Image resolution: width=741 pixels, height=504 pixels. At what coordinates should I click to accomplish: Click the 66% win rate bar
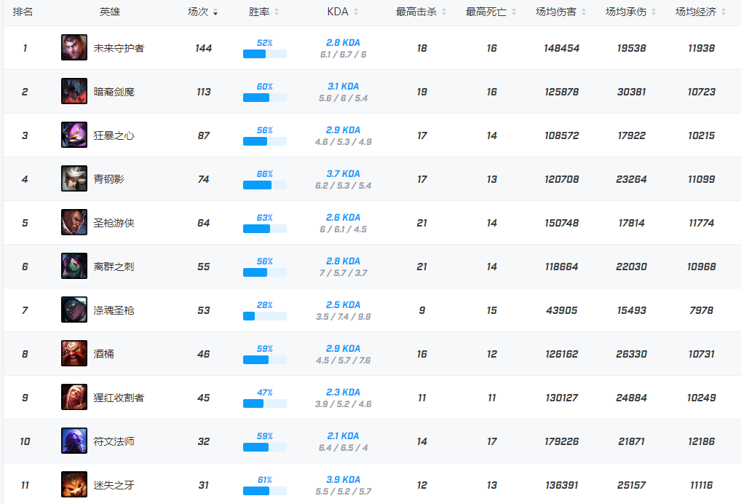pos(265,185)
